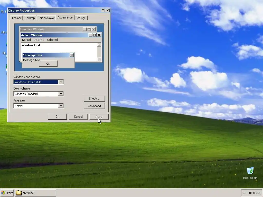
Task: Click maximize icon on preview Inactive Window
Action: point(89,29)
